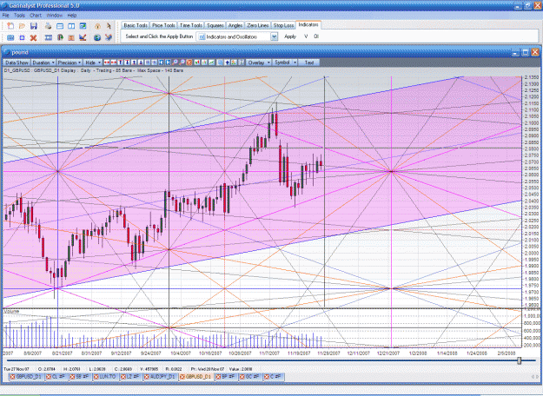This screenshot has height=396, width=543.
Task: Click the Print icon in main toolbar
Action: point(48,26)
